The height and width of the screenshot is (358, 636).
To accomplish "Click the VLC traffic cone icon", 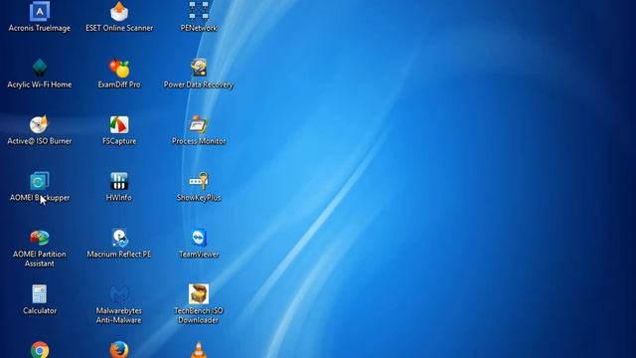I will point(199,349).
